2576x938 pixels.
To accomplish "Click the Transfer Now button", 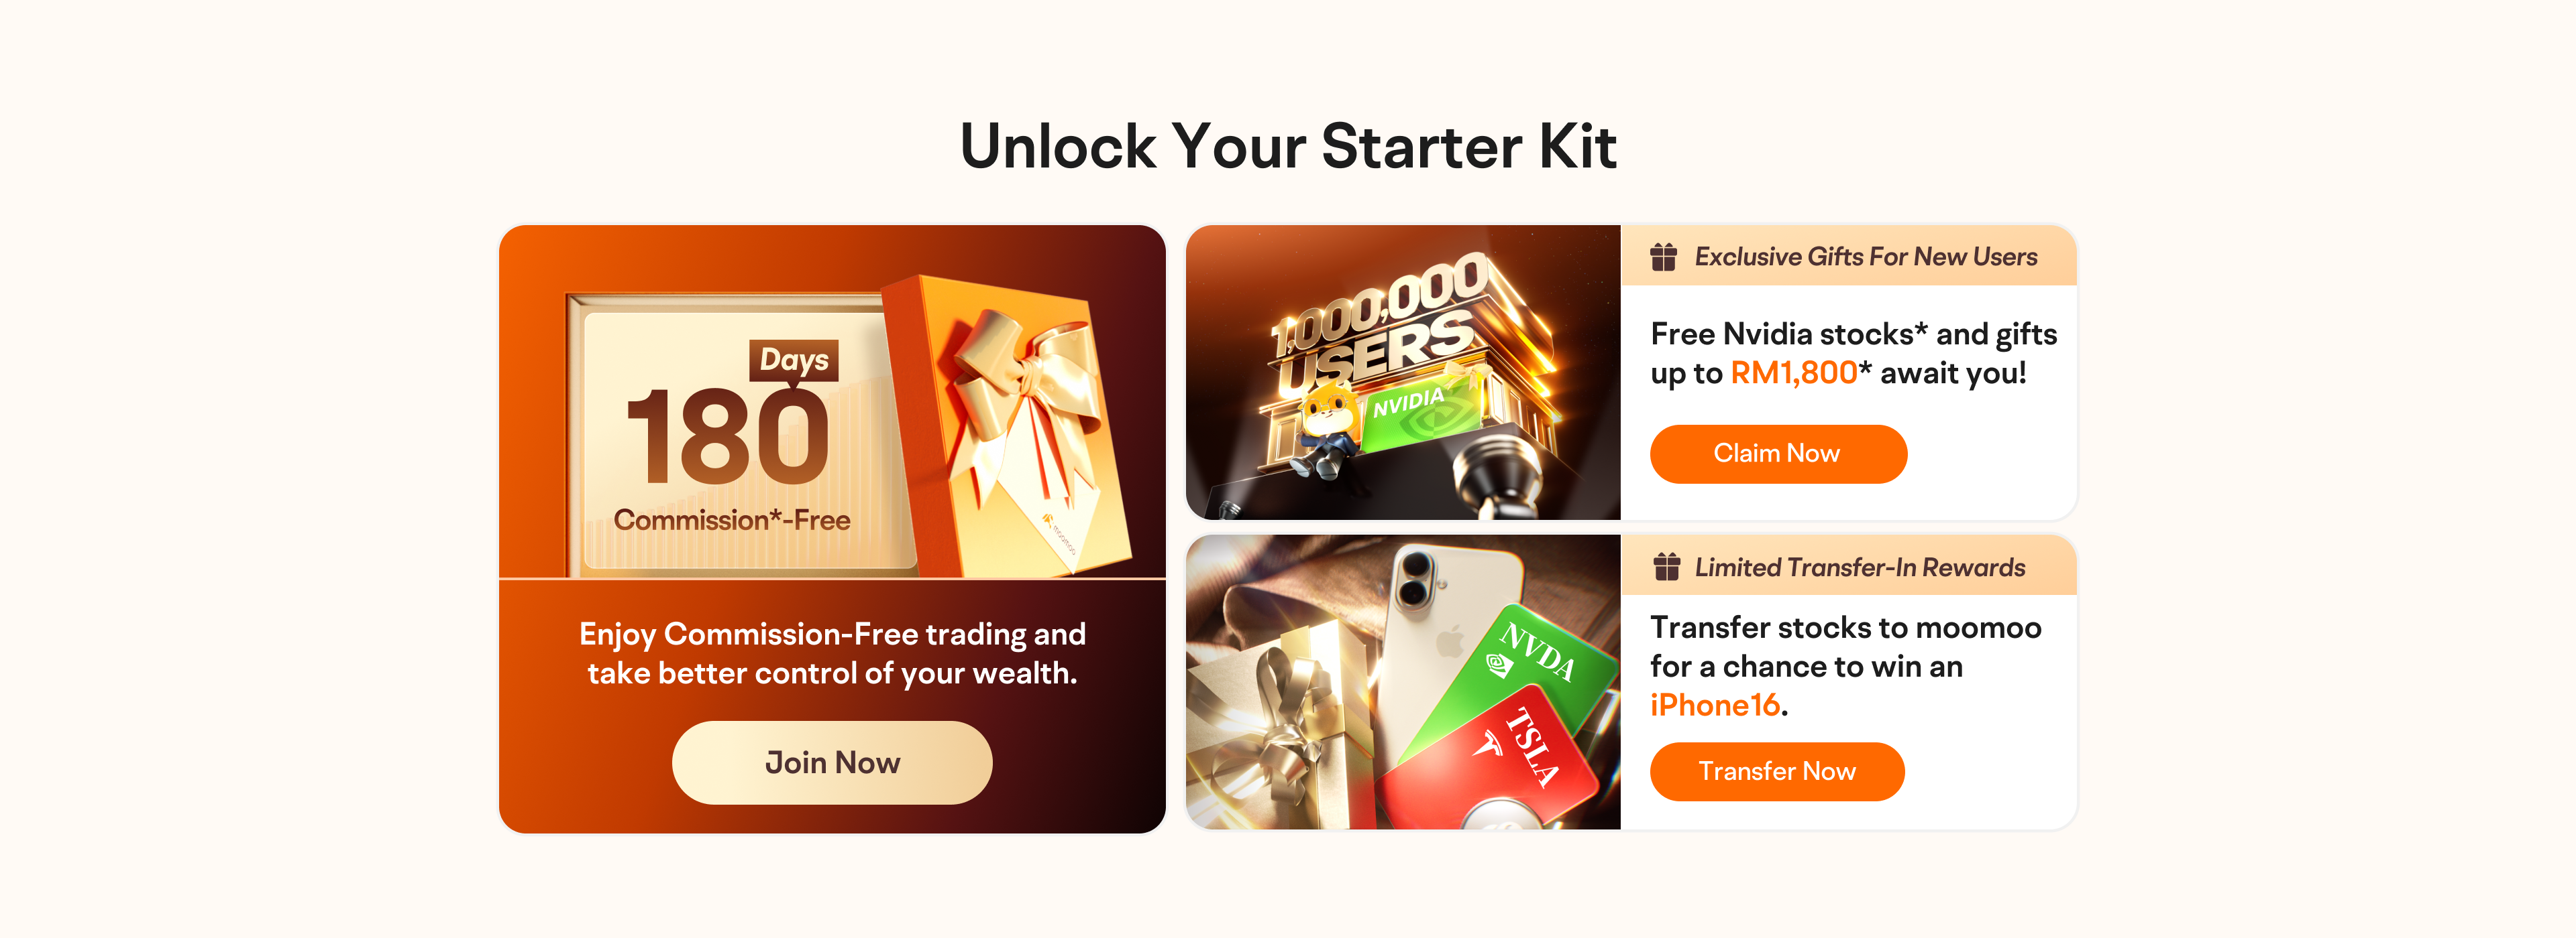I will 1777,771.
